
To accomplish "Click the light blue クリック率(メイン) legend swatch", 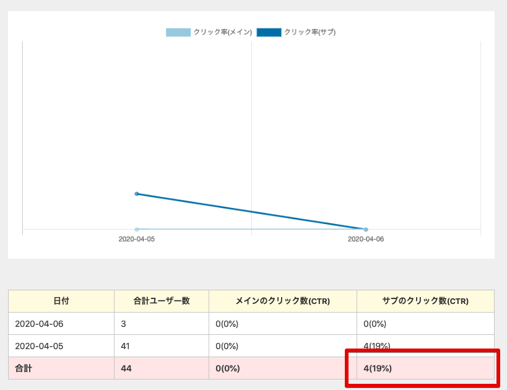I will pos(178,32).
